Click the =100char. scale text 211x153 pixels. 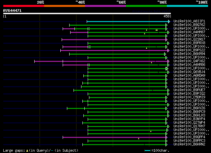coord(160,151)
